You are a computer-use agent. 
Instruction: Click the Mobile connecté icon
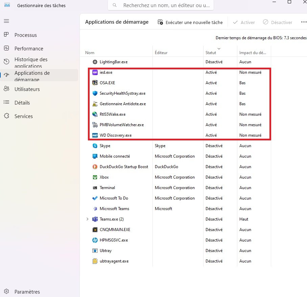pyautogui.click(x=95, y=156)
